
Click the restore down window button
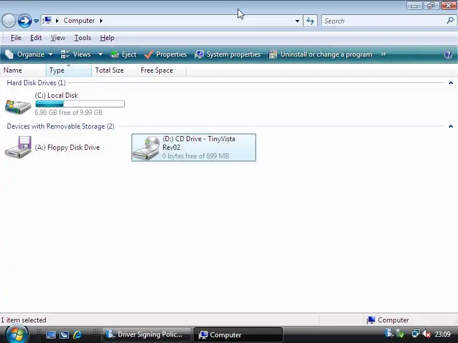431,6
